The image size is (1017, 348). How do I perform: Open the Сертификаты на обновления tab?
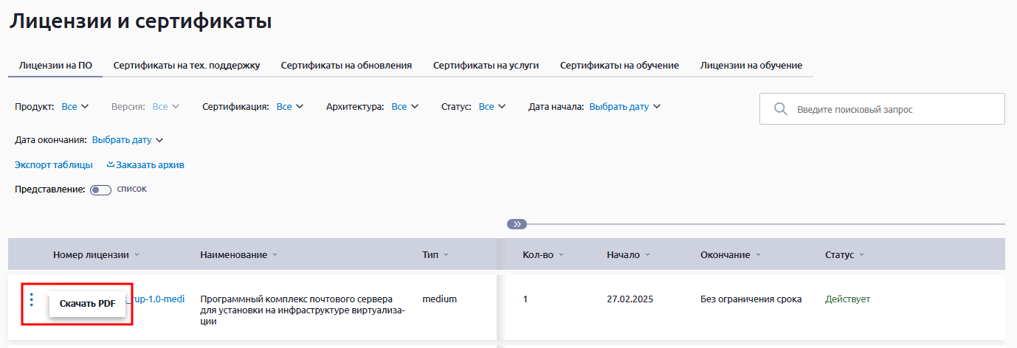pyautogui.click(x=346, y=66)
